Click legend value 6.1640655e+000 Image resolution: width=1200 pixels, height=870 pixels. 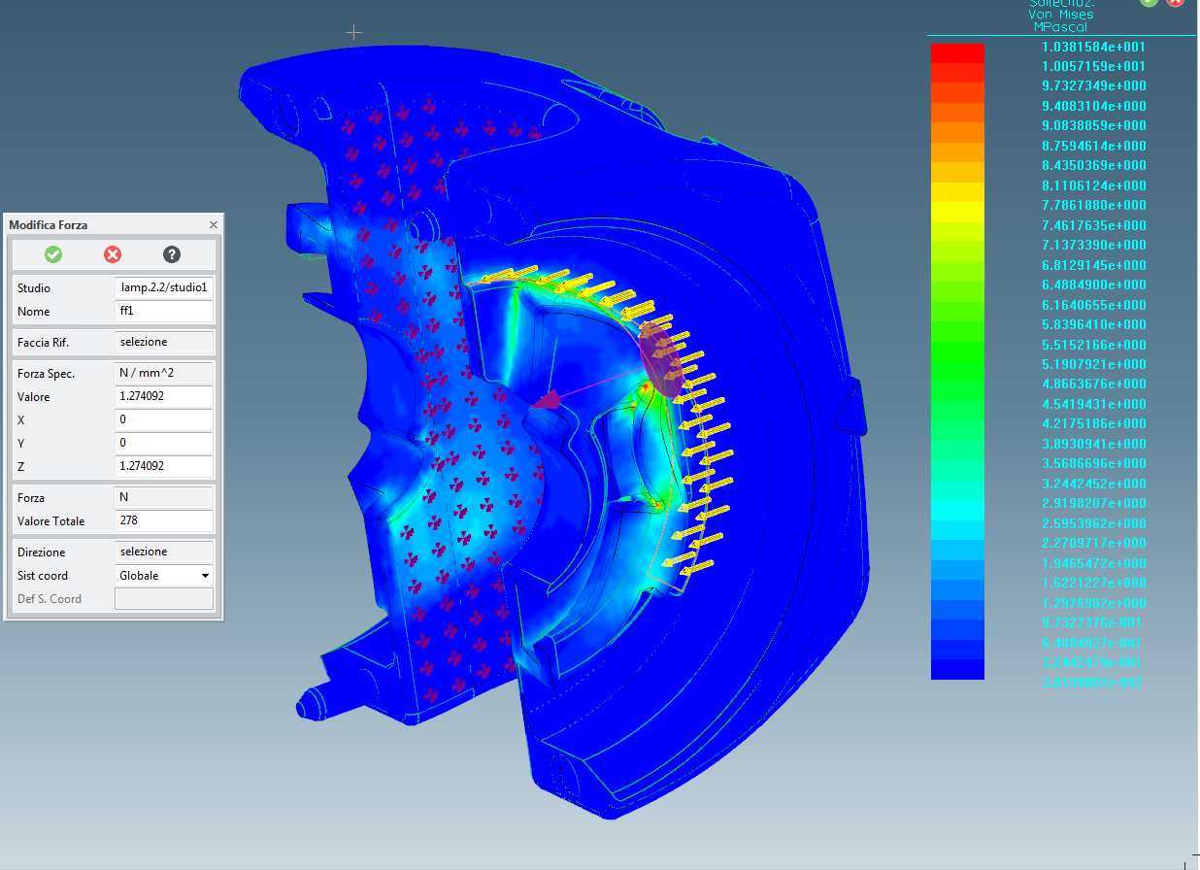1093,305
